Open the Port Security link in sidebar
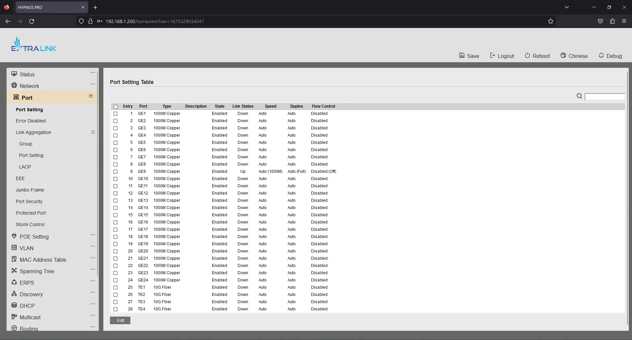Image resolution: width=632 pixels, height=340 pixels. coord(29,201)
